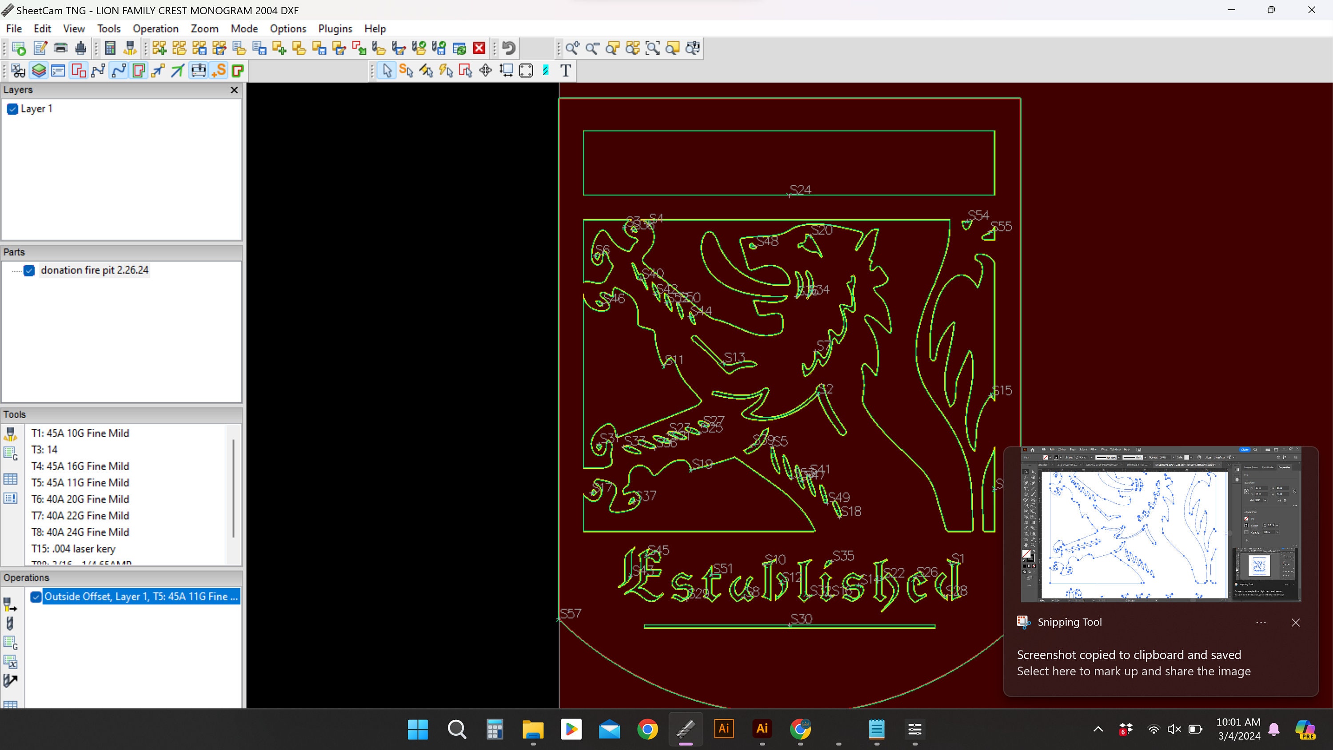
Task: Show hidden system tray icons
Action: [1097, 729]
